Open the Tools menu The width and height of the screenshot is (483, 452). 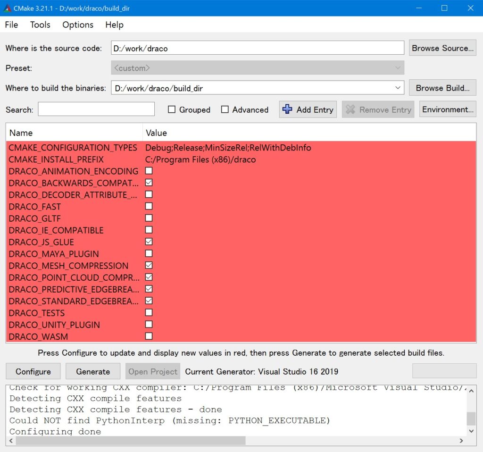pos(40,25)
